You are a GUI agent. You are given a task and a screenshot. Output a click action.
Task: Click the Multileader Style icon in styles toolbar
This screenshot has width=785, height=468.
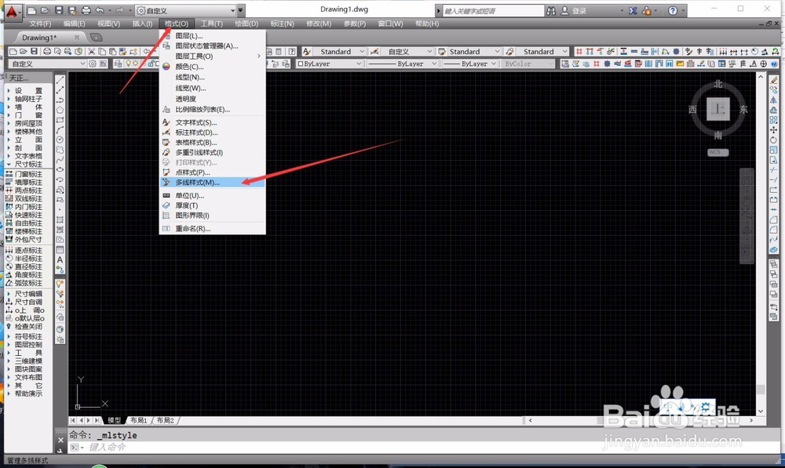pyautogui.click(x=509, y=52)
